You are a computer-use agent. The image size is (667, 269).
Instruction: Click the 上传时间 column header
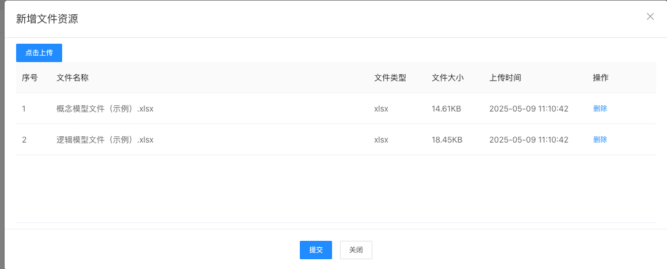coord(505,78)
